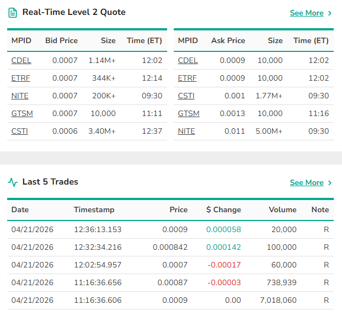342x315 pixels.
Task: Select volume 100,000 cell
Action: (x=282, y=247)
